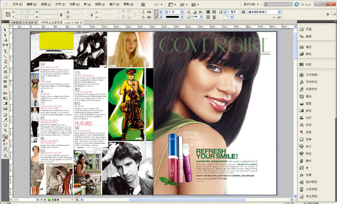Toggle the view mode button at toolbox bottom
Viewport: 337px width, 204px height.
coord(5,156)
